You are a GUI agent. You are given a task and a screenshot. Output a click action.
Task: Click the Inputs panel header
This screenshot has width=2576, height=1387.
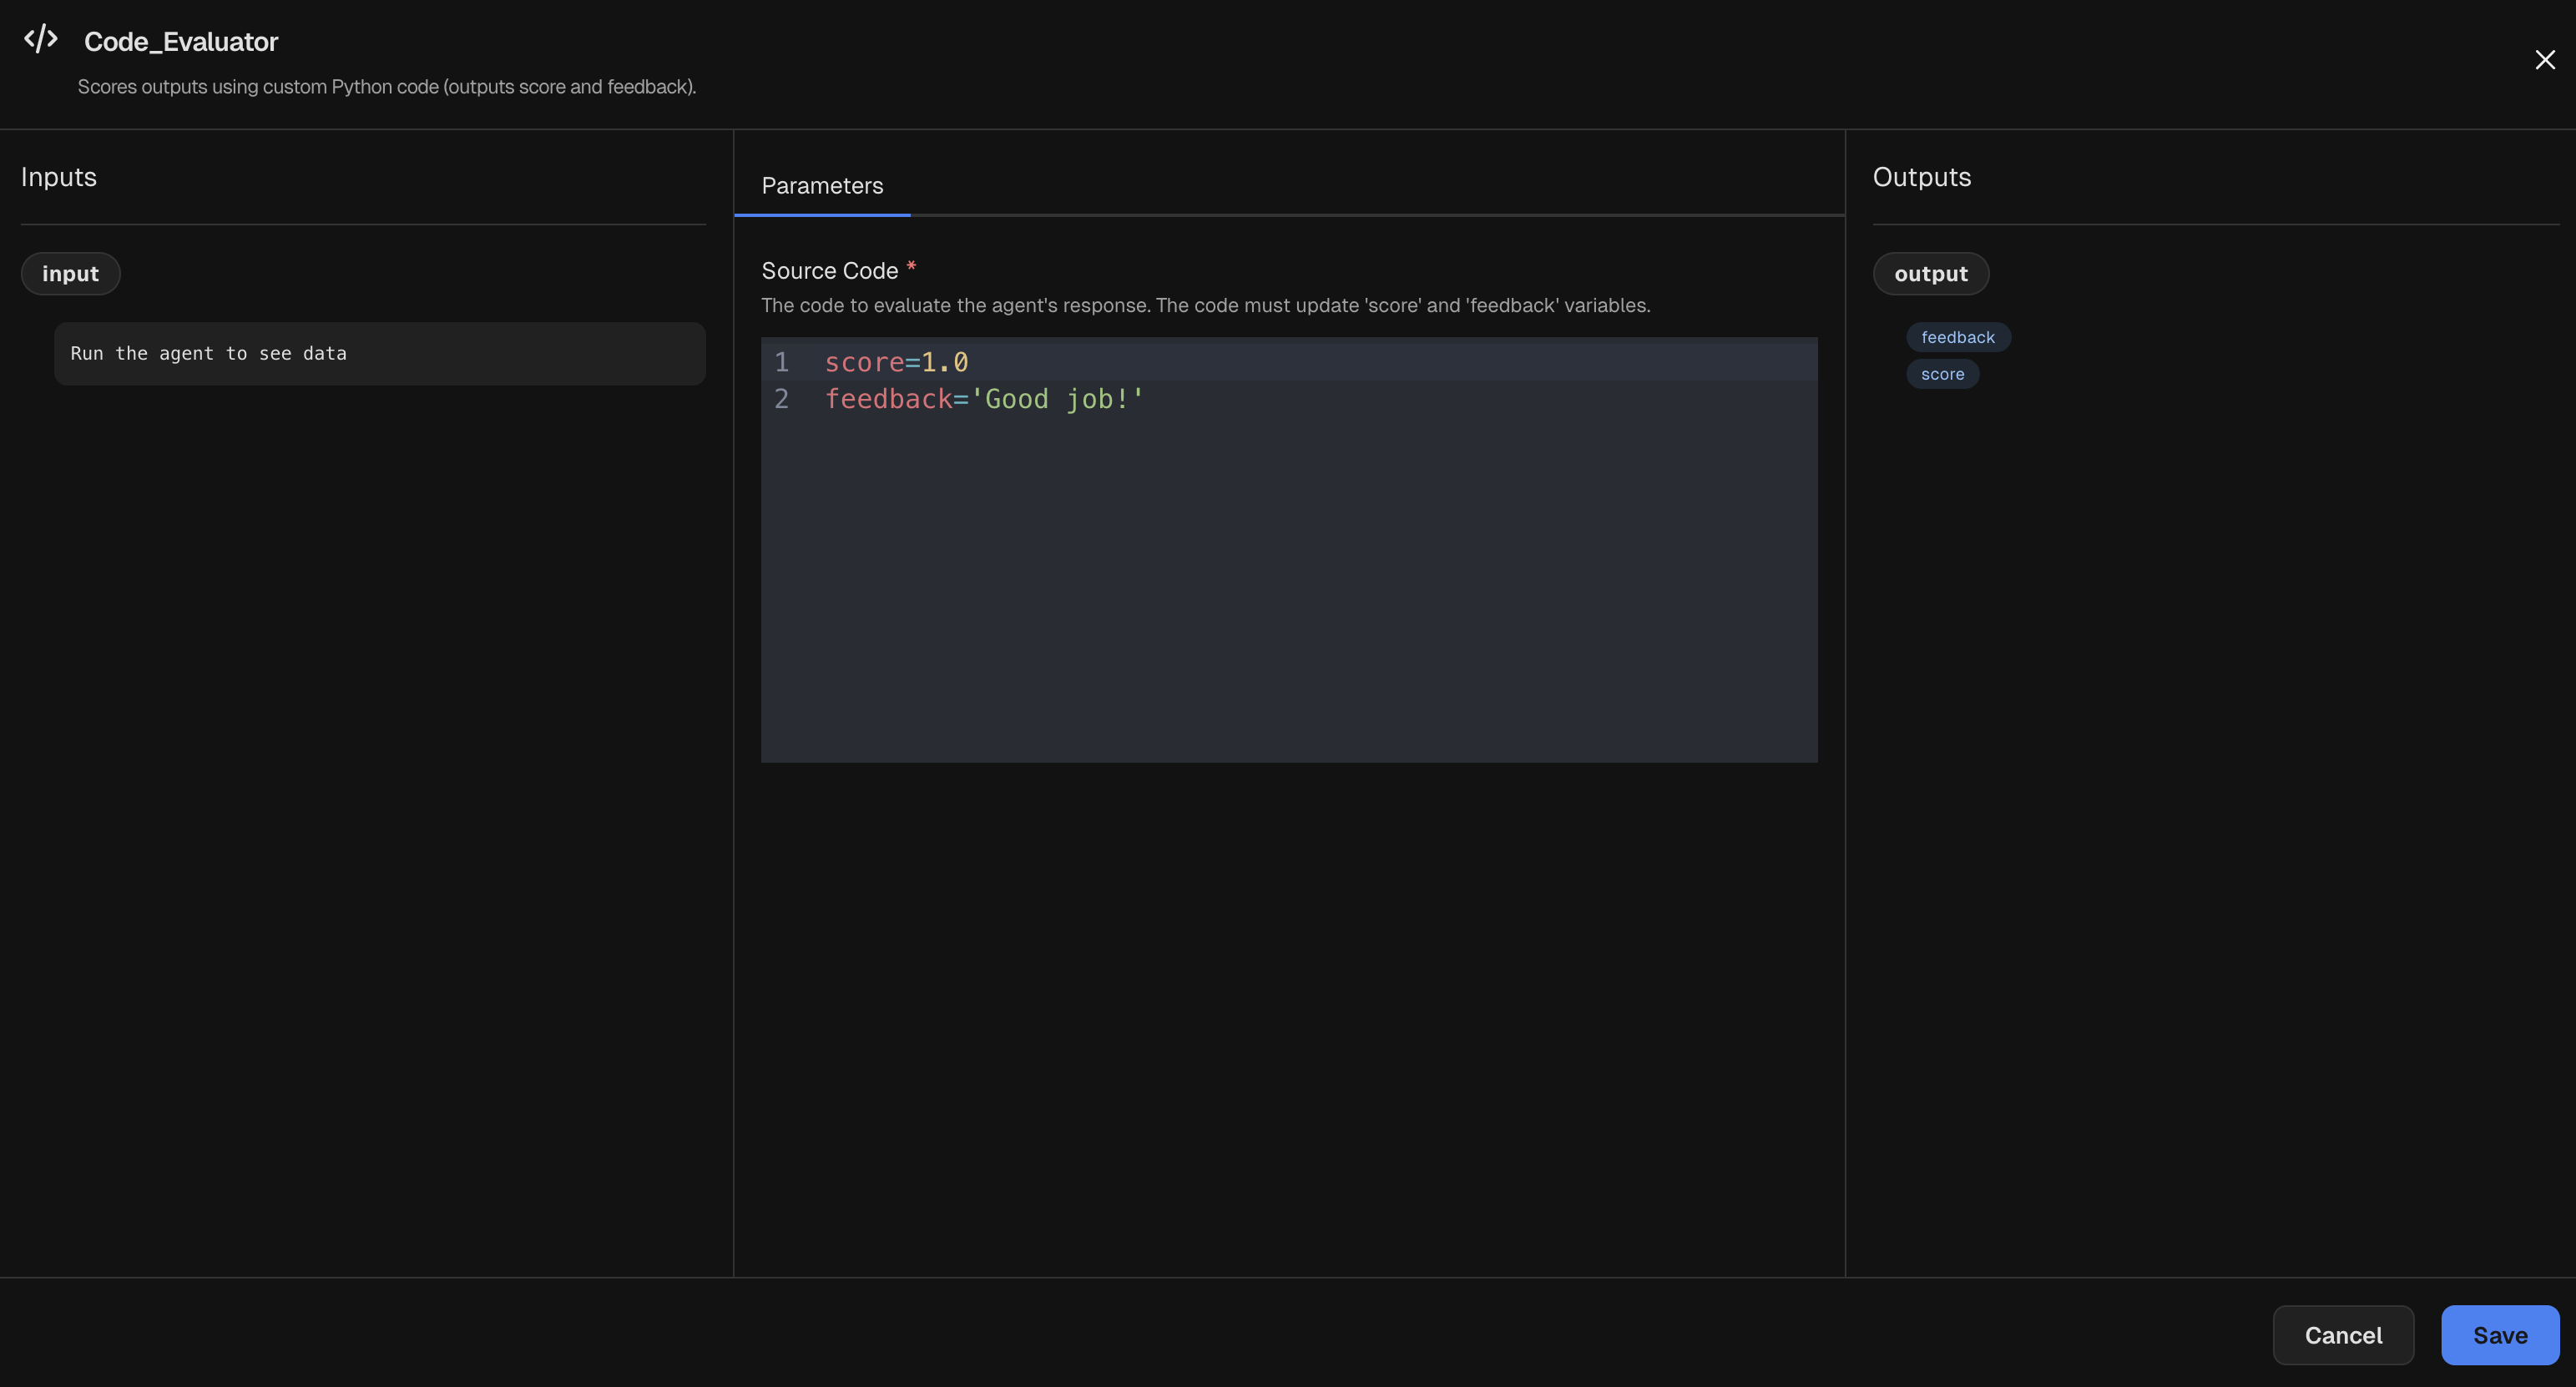tap(58, 177)
